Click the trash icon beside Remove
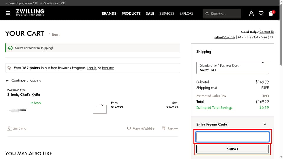Viewport: 283px width, 159px height. click(164, 128)
